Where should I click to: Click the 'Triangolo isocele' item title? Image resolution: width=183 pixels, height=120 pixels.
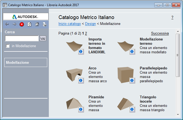[148, 99]
